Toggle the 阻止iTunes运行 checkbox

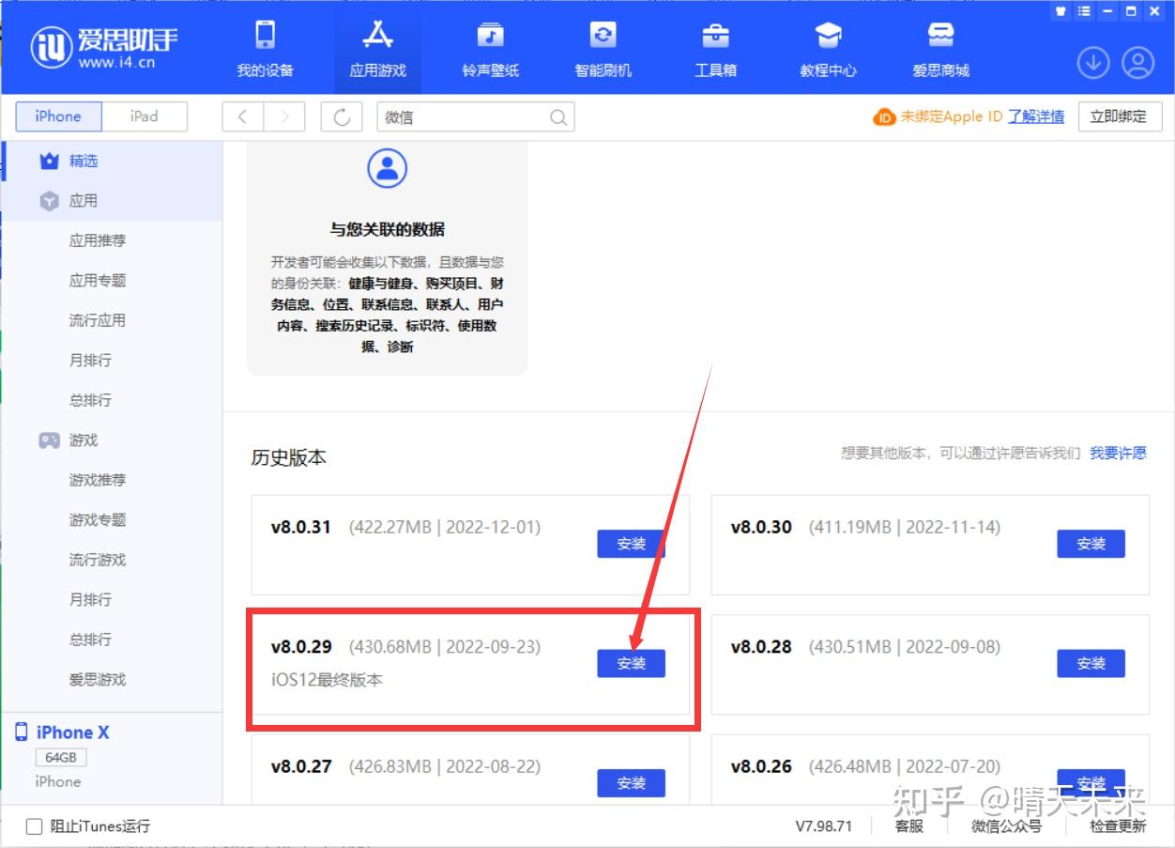click(x=35, y=826)
